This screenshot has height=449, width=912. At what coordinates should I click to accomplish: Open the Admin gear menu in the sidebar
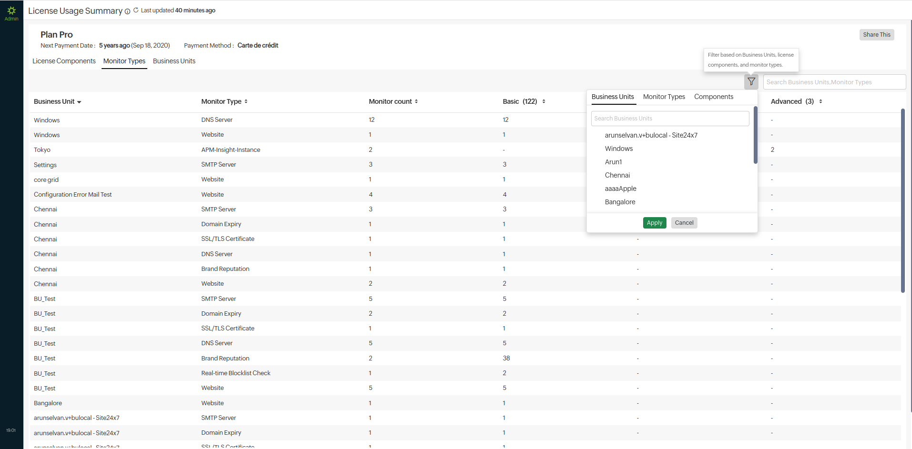[11, 12]
